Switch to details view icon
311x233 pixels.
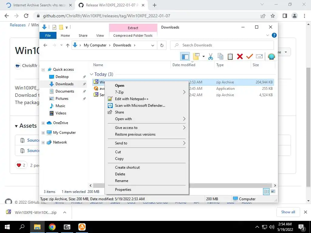tap(266, 191)
